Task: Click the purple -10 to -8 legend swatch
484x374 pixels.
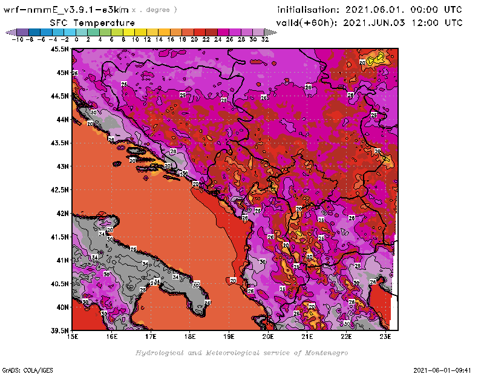Action: tap(23, 32)
